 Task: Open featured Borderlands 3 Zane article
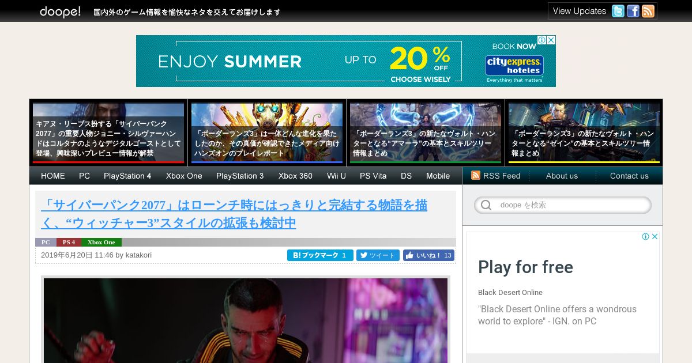(x=584, y=133)
